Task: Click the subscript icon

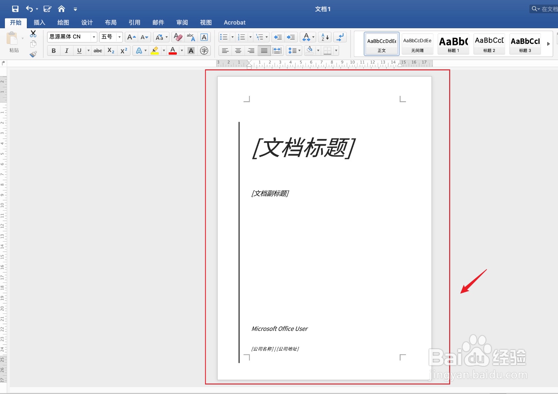Action: (110, 51)
